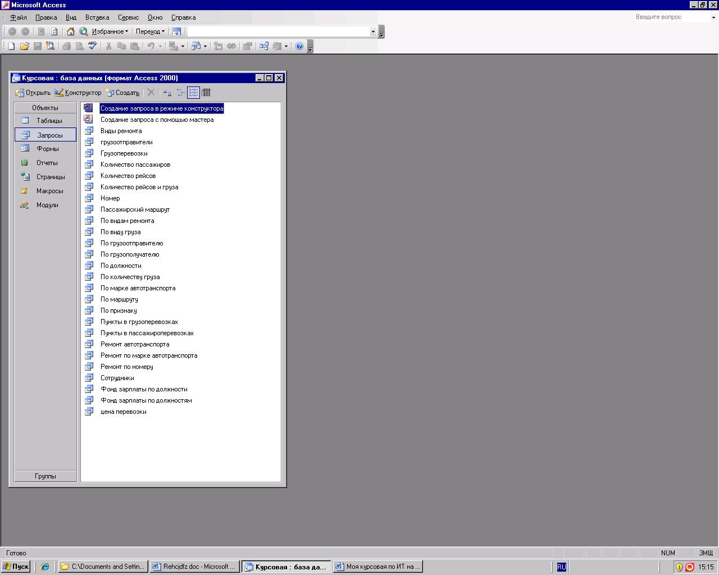Open the Избранное dropdown
This screenshot has width=719, height=575.
tap(110, 31)
